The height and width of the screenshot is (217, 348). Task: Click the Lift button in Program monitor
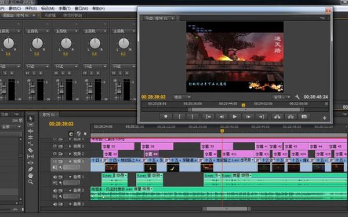pyautogui.click(x=277, y=117)
